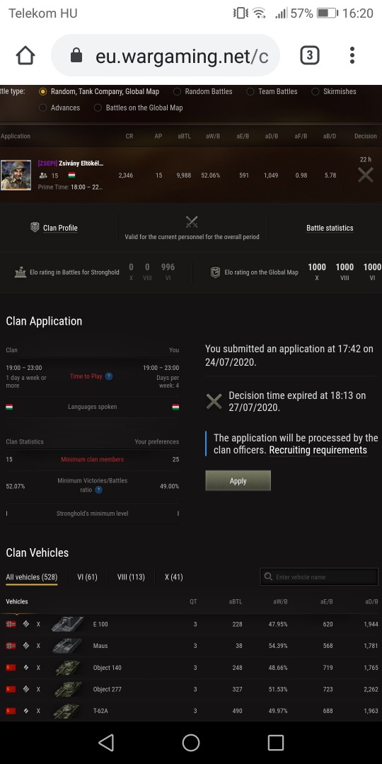Sort applications by CR column header

point(129,137)
